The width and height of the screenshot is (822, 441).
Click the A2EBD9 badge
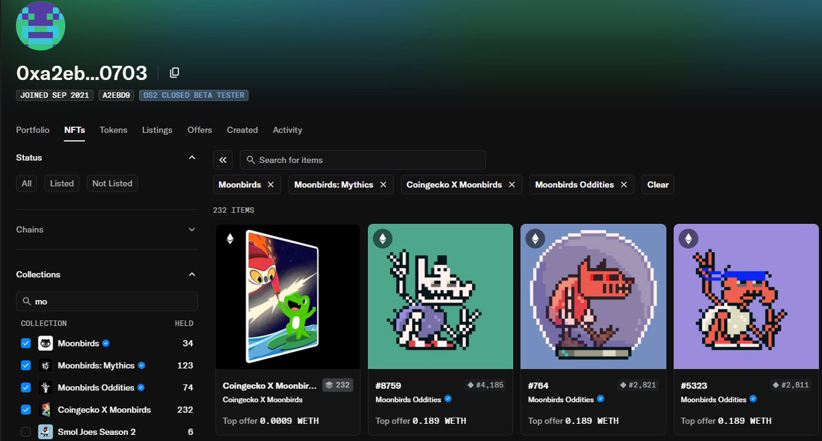click(116, 95)
